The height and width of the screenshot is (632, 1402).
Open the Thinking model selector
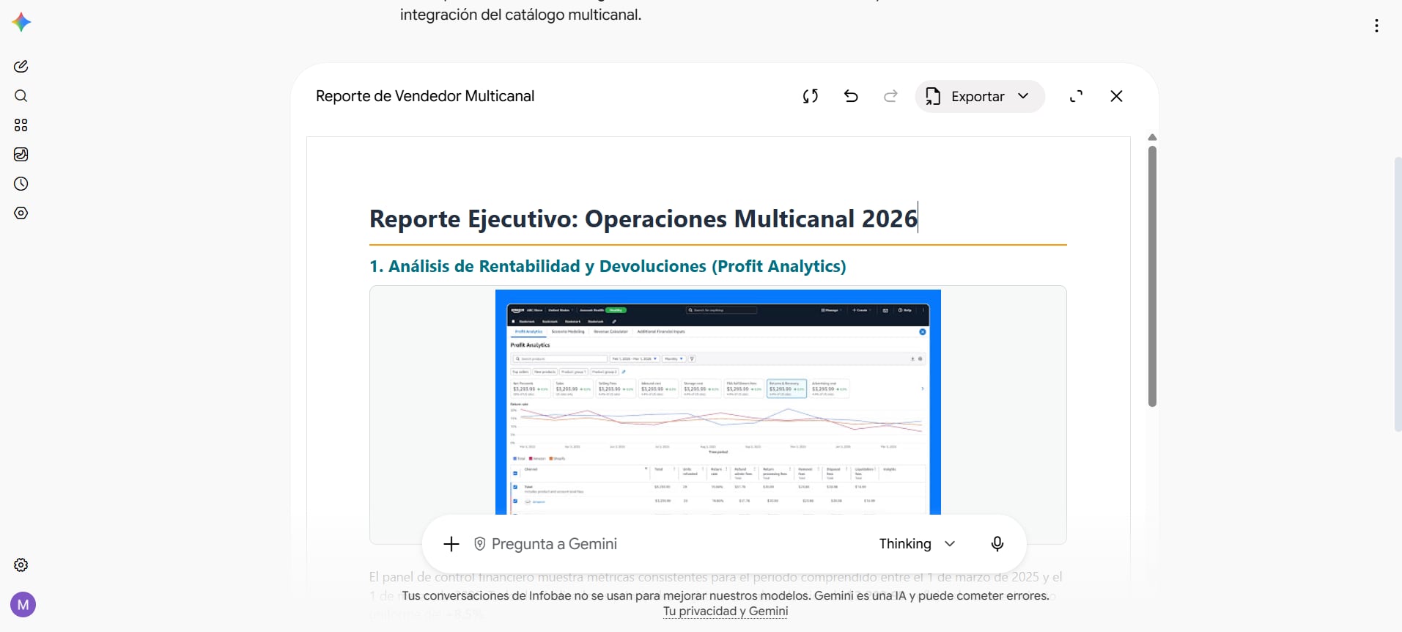click(917, 544)
